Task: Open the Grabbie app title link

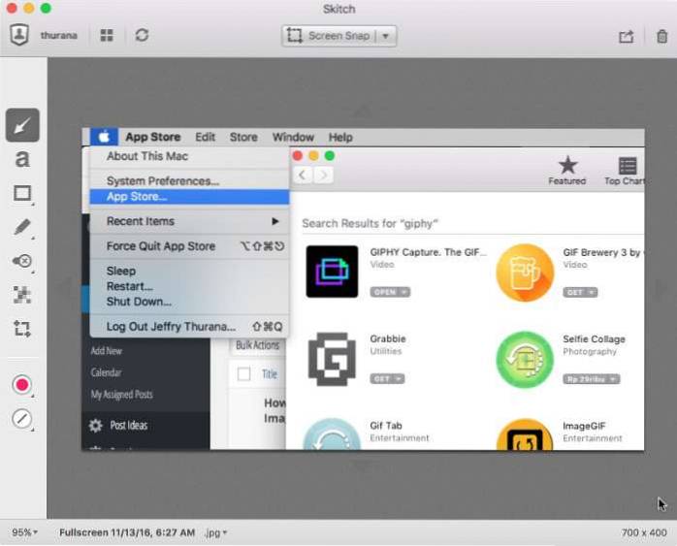Action: pyautogui.click(x=388, y=338)
